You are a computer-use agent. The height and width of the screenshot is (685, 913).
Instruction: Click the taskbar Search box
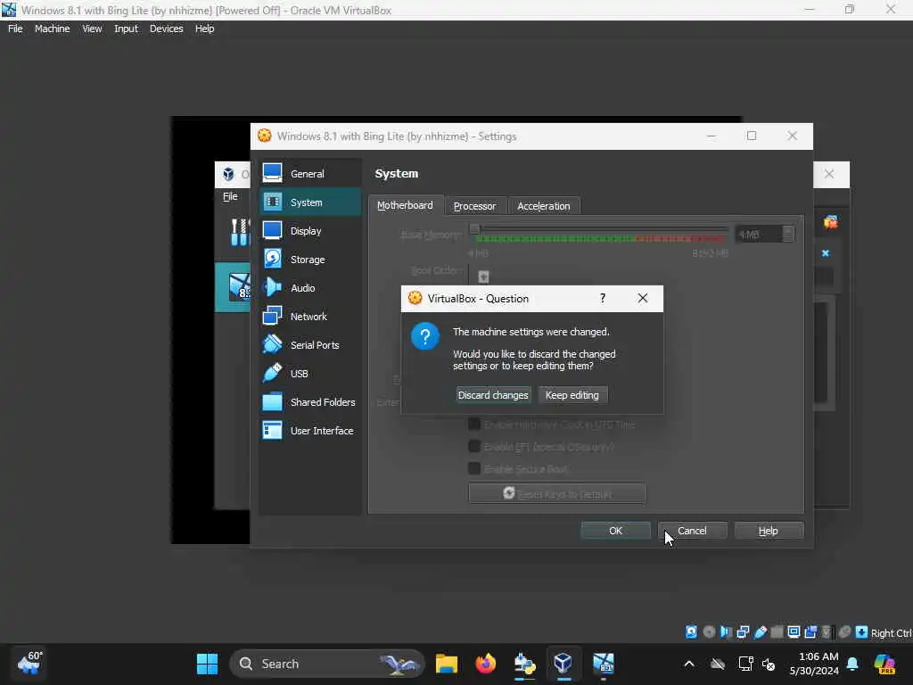coord(327,664)
